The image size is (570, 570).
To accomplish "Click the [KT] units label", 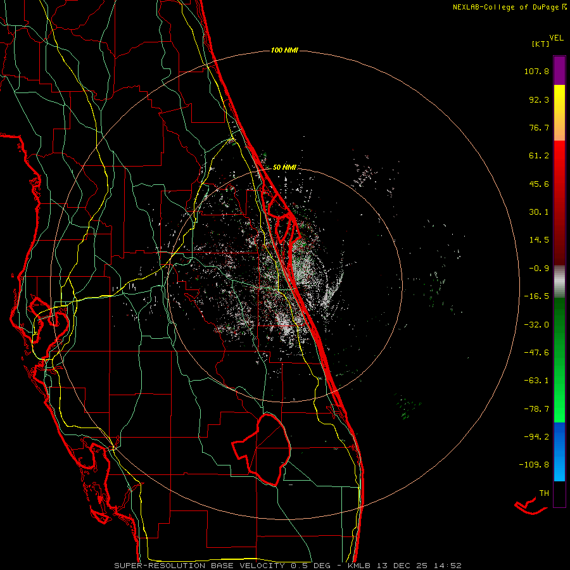I will click(540, 44).
